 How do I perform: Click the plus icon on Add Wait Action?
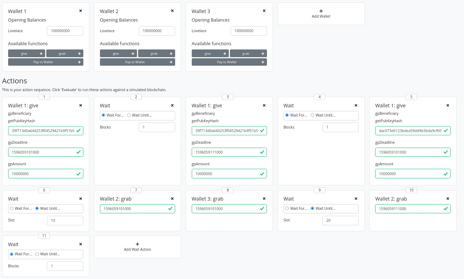pos(137,244)
